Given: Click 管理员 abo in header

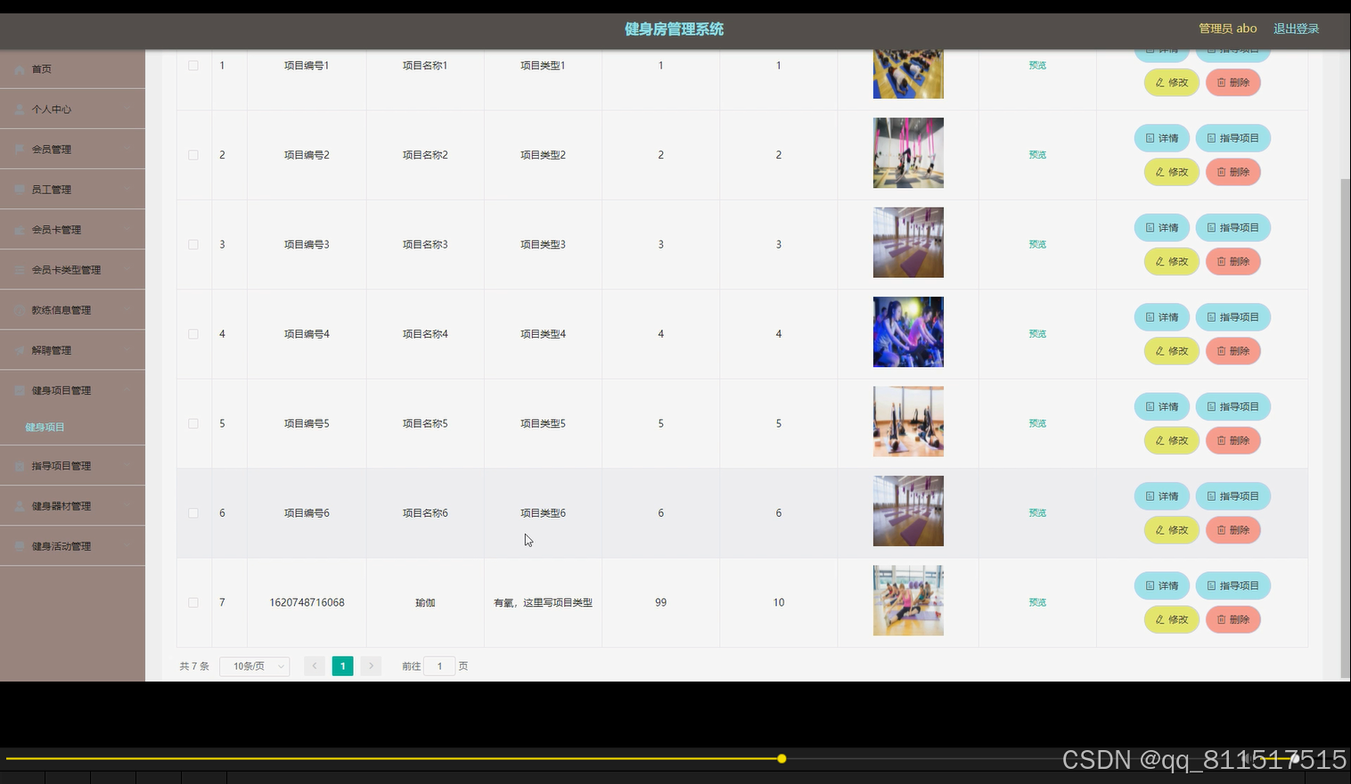Looking at the screenshot, I should [1227, 29].
